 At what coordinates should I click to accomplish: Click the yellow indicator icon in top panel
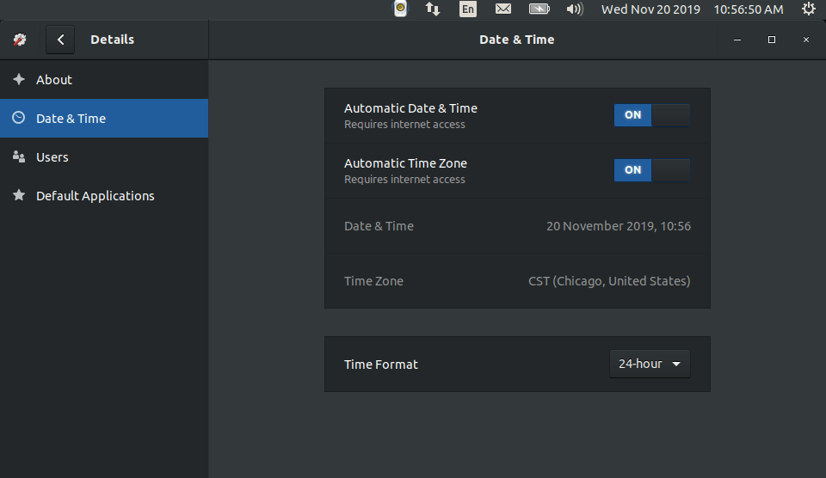pyautogui.click(x=400, y=9)
